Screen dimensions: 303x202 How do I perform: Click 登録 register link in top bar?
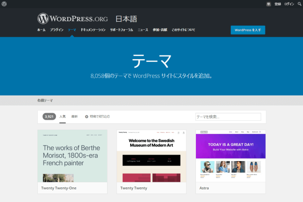[x=278, y=4]
